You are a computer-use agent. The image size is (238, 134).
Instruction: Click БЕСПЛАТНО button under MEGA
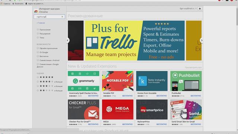pyautogui.click(x=127, y=124)
